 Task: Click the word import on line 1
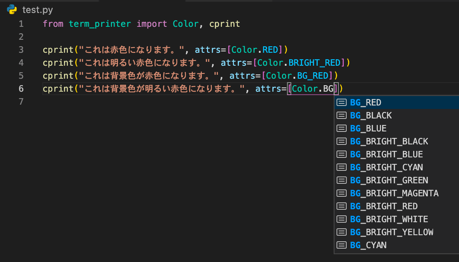pyautogui.click(x=152, y=24)
